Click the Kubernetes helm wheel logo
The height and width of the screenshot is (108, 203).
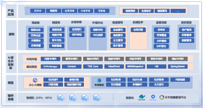pyautogui.click(x=153, y=97)
